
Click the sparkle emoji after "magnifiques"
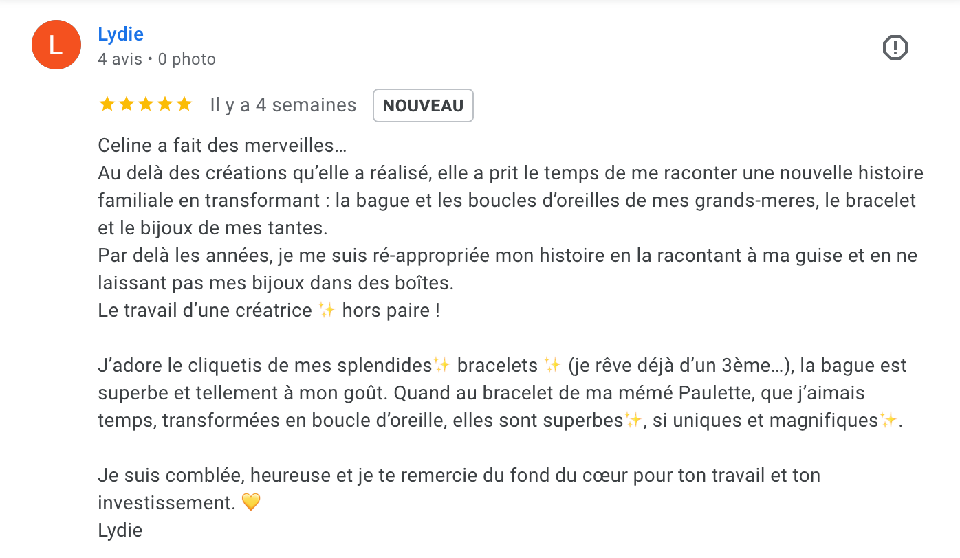(x=889, y=420)
